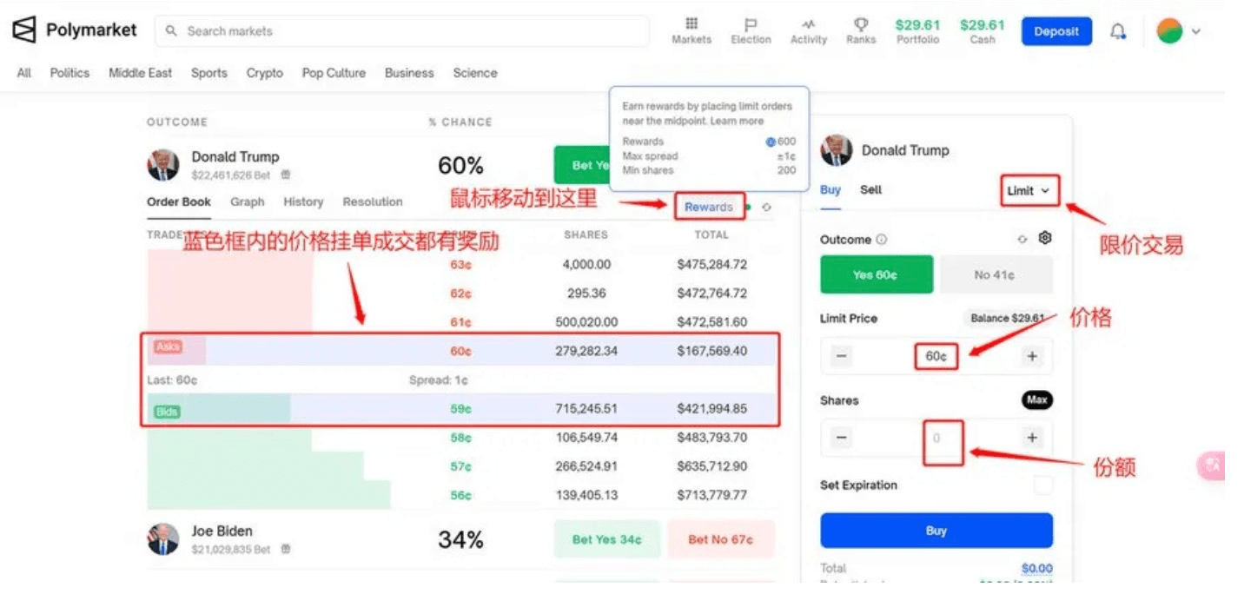Go to Election via flag icon
Viewport: 1244px width, 594px height.
(751, 23)
